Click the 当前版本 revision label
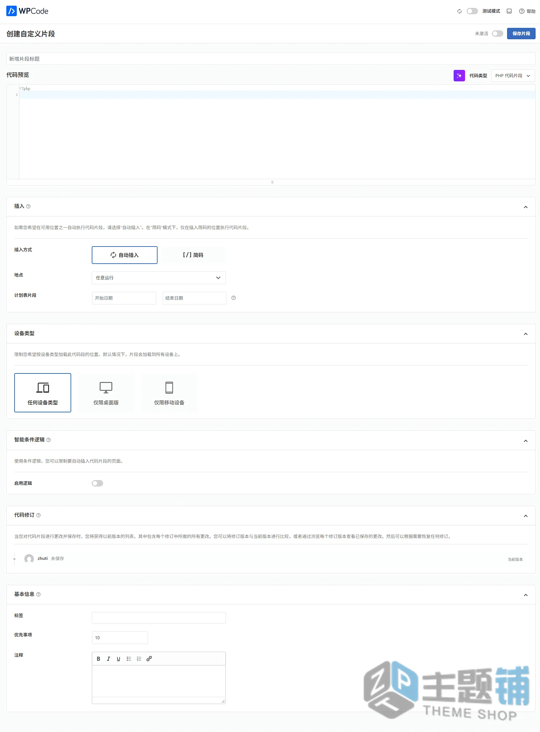Viewport: 540px width, 732px height. 515,560
